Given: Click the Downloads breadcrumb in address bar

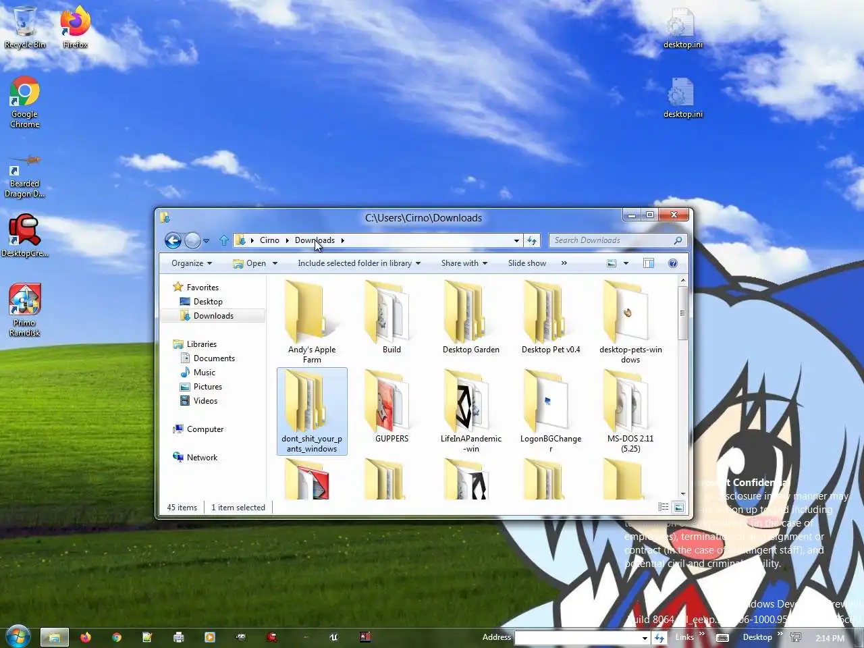Looking at the screenshot, I should pyautogui.click(x=315, y=240).
